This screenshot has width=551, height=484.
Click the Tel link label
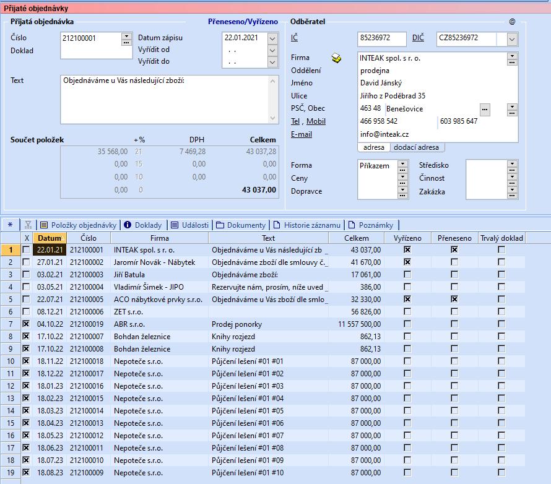tap(295, 121)
